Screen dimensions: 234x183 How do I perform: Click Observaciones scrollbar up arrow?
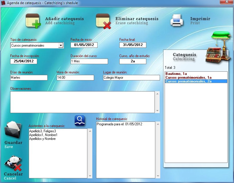pyautogui.click(x=157, y=94)
